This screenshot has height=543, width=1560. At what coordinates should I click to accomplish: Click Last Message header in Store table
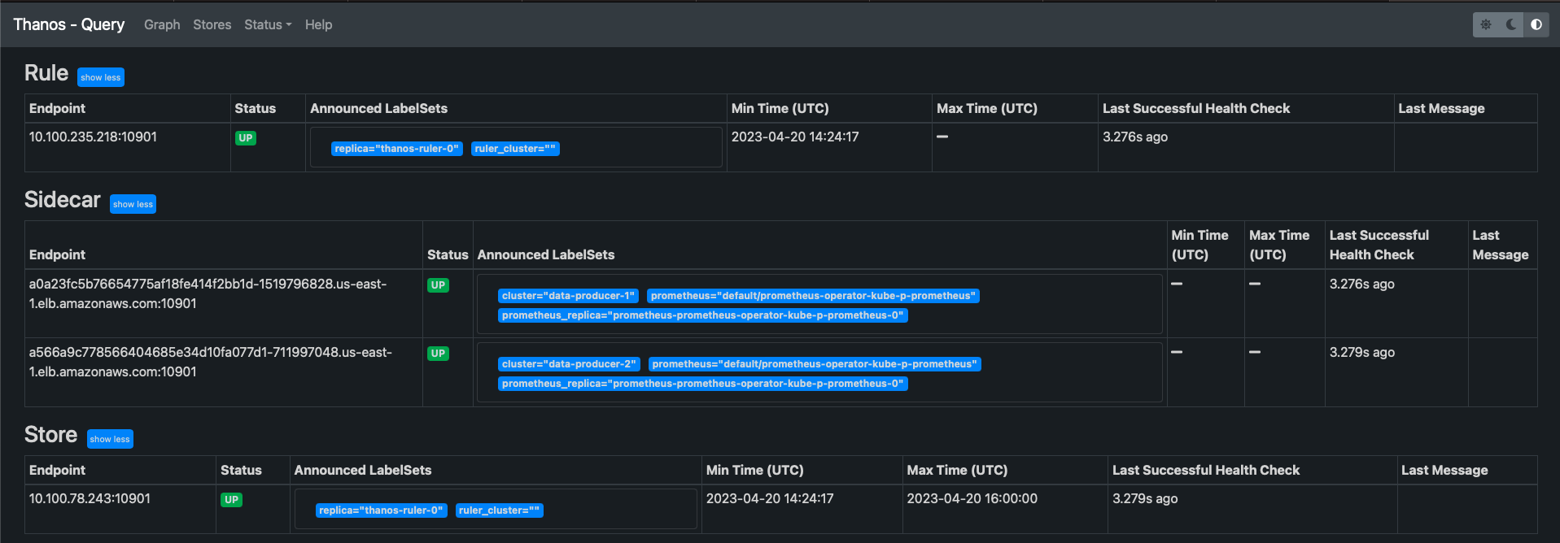pyautogui.click(x=1444, y=470)
